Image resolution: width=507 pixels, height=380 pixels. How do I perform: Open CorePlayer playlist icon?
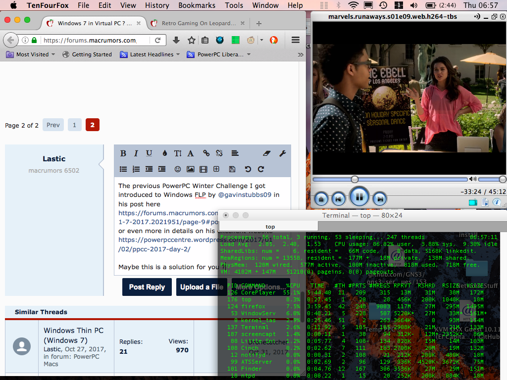[x=485, y=202]
